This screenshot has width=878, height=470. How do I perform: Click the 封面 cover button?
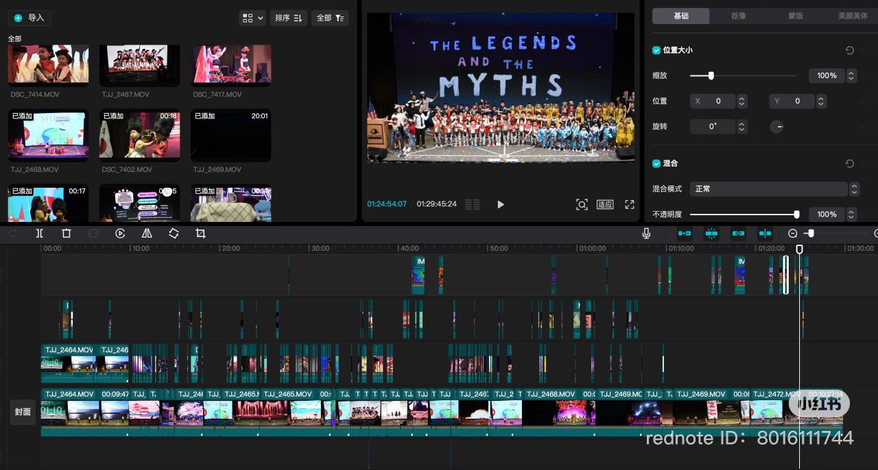click(23, 412)
